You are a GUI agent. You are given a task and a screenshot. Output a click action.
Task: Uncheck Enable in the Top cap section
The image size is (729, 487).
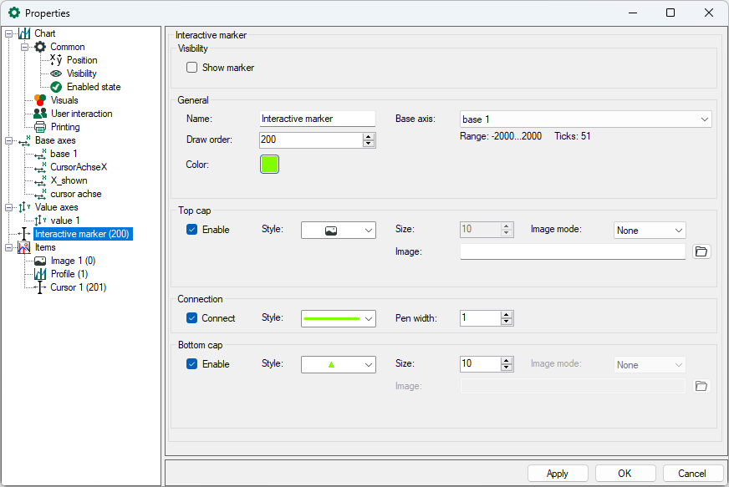pyautogui.click(x=192, y=230)
